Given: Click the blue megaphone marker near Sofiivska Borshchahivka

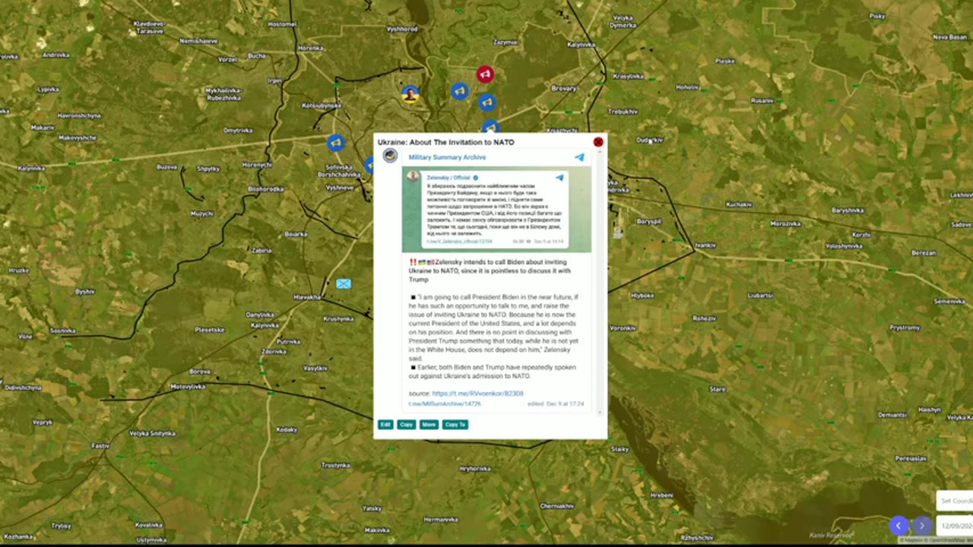Looking at the screenshot, I should tap(336, 142).
